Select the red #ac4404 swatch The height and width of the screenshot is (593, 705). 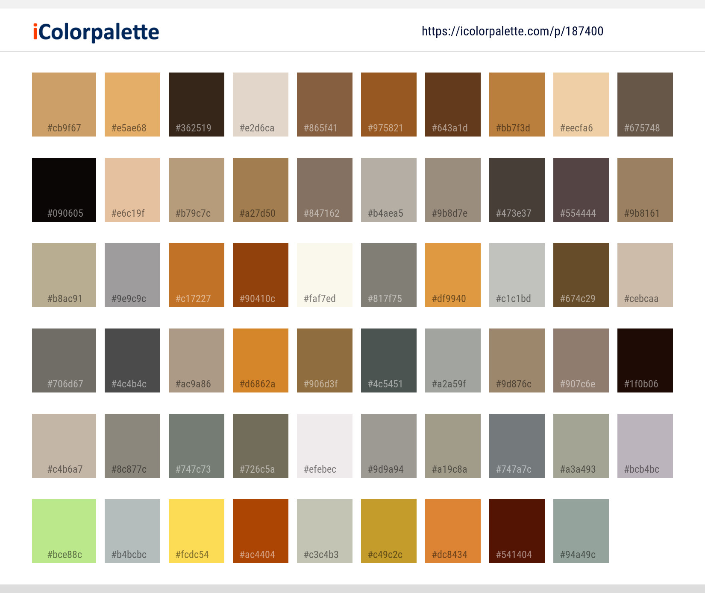point(260,531)
